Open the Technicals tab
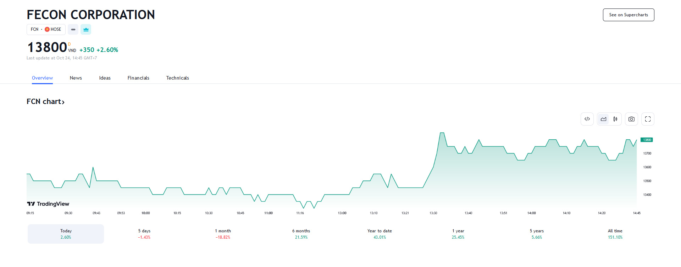The image size is (681, 267). click(x=177, y=78)
